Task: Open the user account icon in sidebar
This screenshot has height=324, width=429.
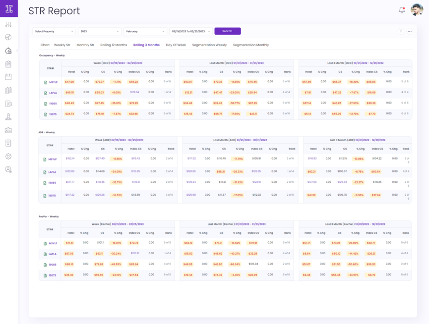Action: tap(8, 169)
